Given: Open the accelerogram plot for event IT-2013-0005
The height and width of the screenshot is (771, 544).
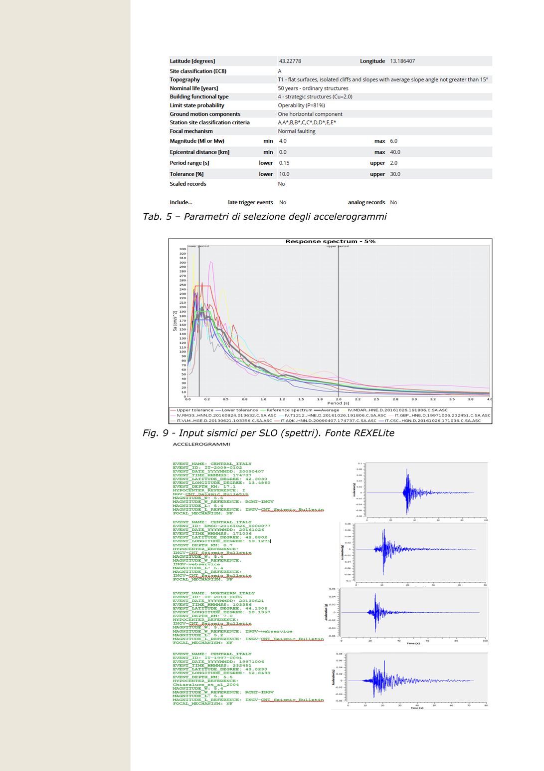Looking at the screenshot, I should [x=407, y=616].
